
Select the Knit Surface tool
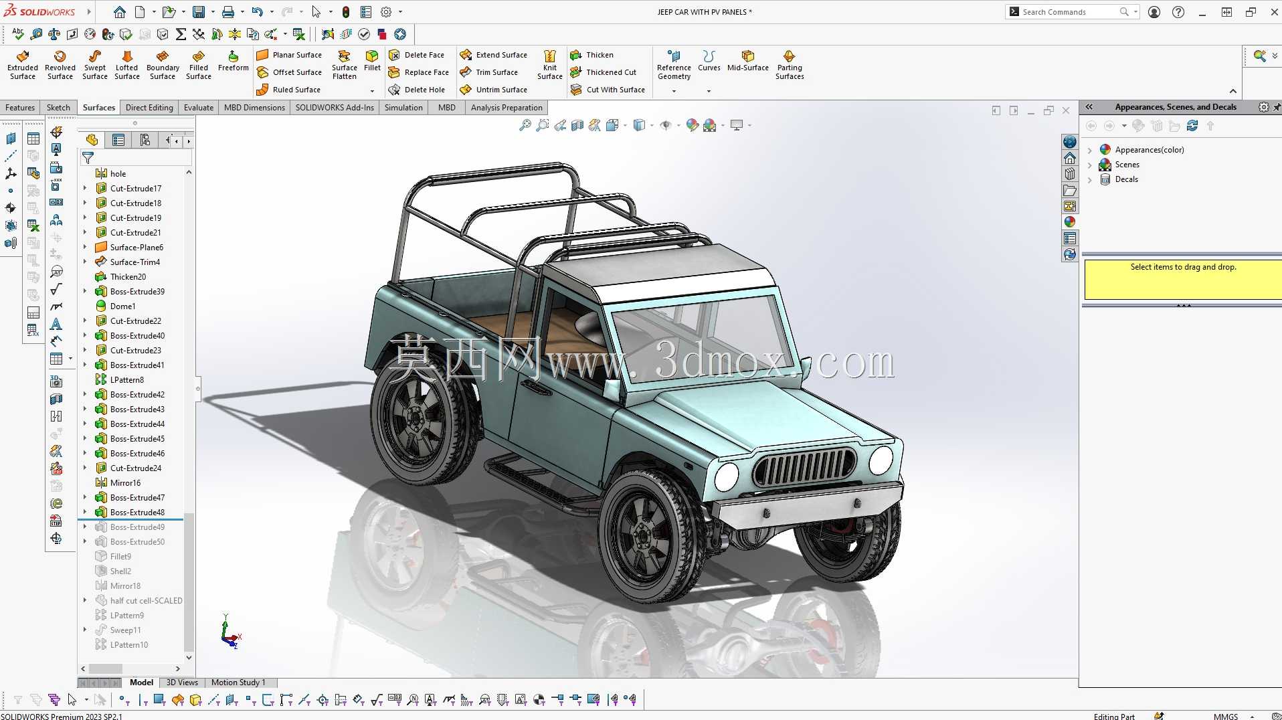[x=550, y=65]
